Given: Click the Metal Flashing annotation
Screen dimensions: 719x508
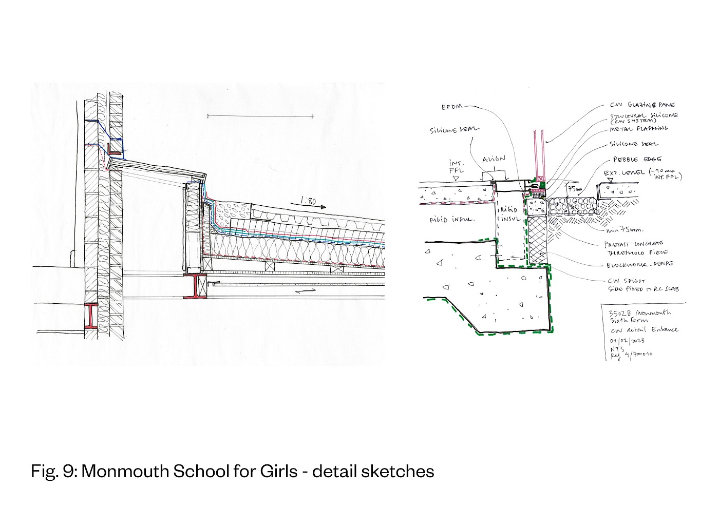Looking at the screenshot, I should pos(638,128).
